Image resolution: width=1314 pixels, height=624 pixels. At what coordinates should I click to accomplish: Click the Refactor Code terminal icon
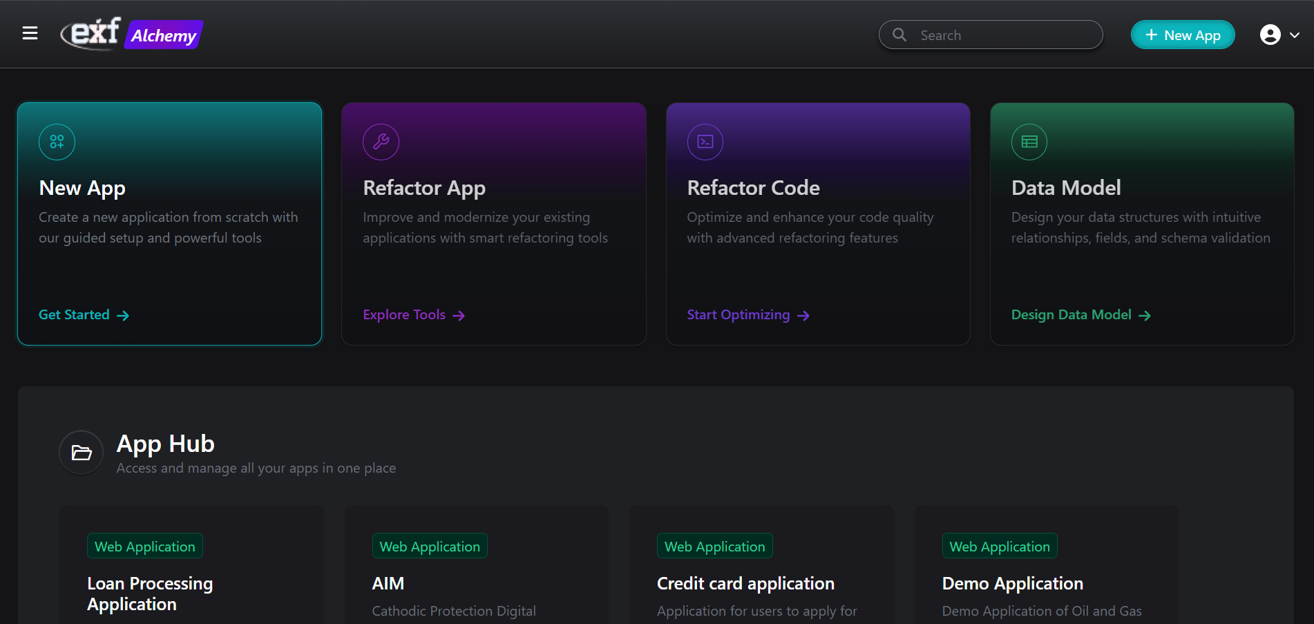tap(705, 142)
